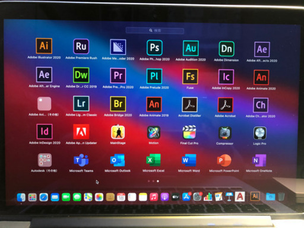Launch Final Cut Pro
The image size is (304, 228).
coord(189,132)
